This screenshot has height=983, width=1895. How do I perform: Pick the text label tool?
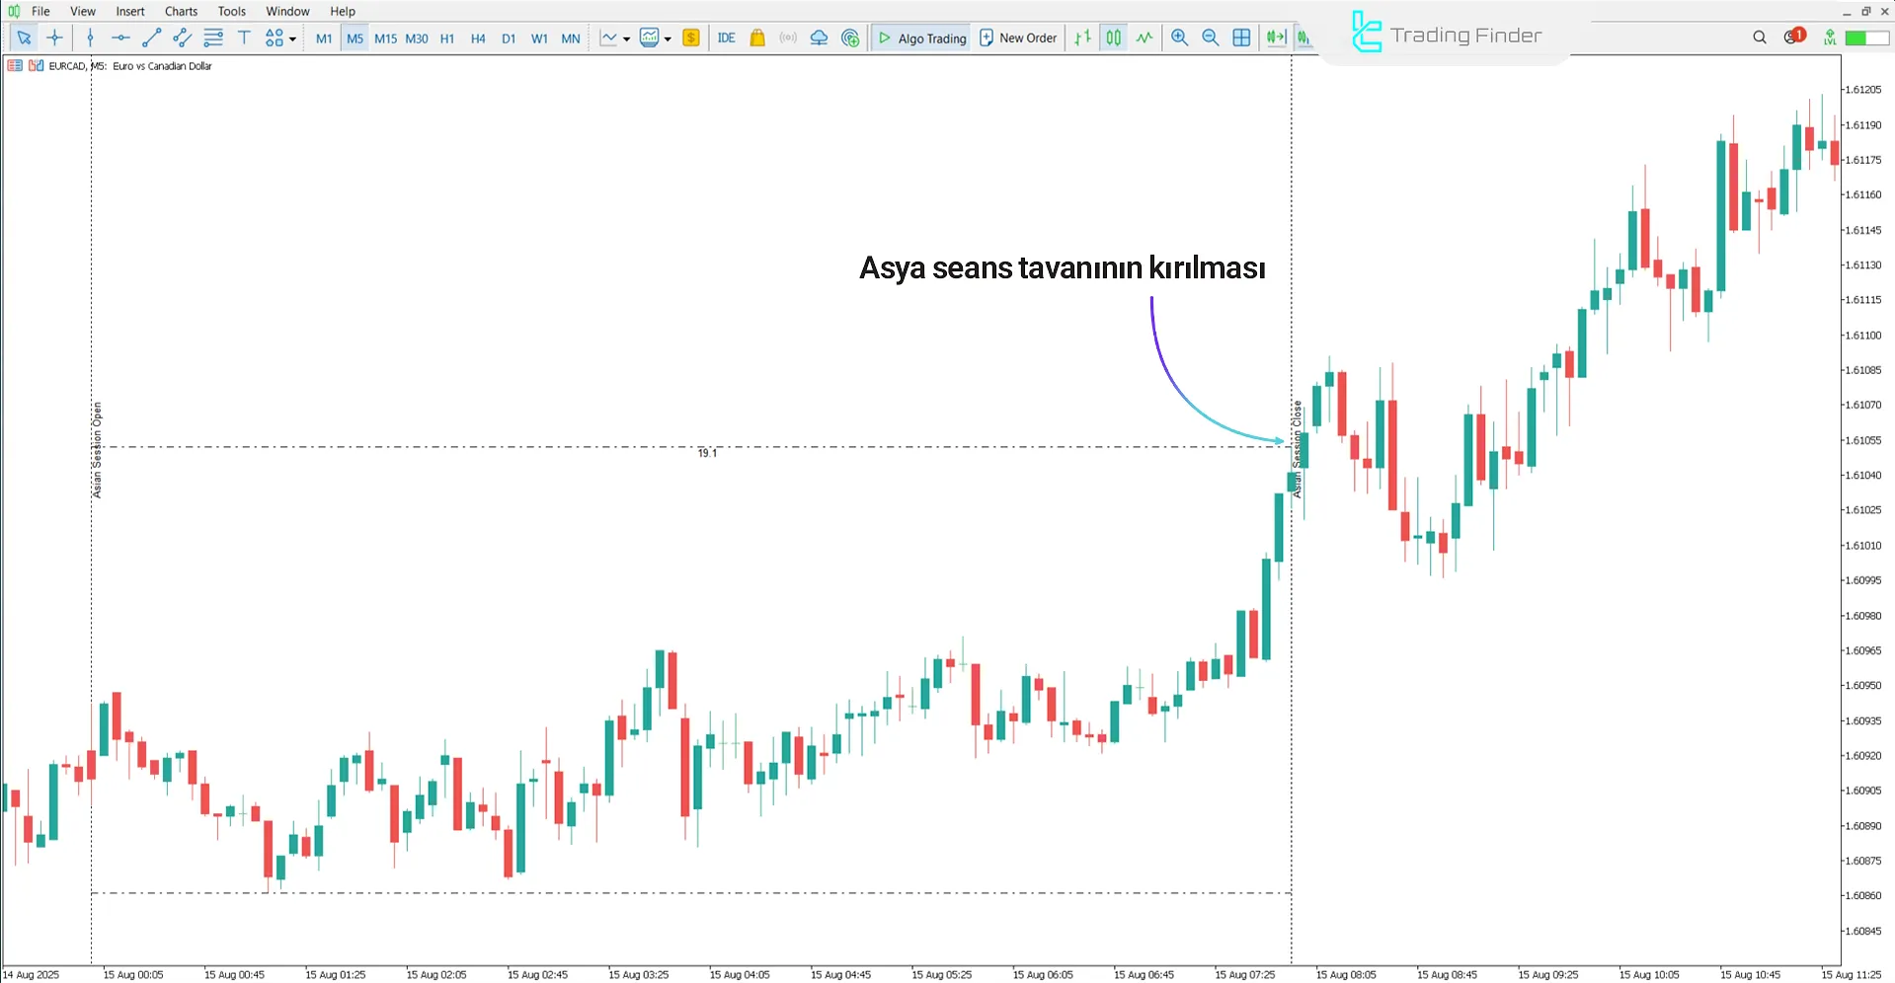click(244, 38)
